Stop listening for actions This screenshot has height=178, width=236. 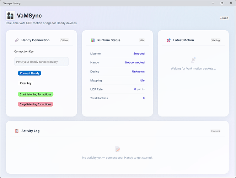coord(36,104)
